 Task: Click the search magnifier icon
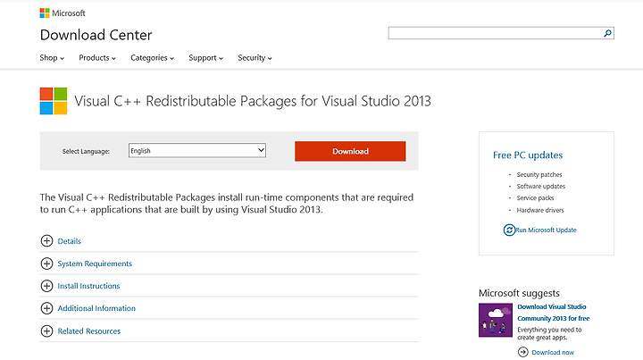[607, 33]
